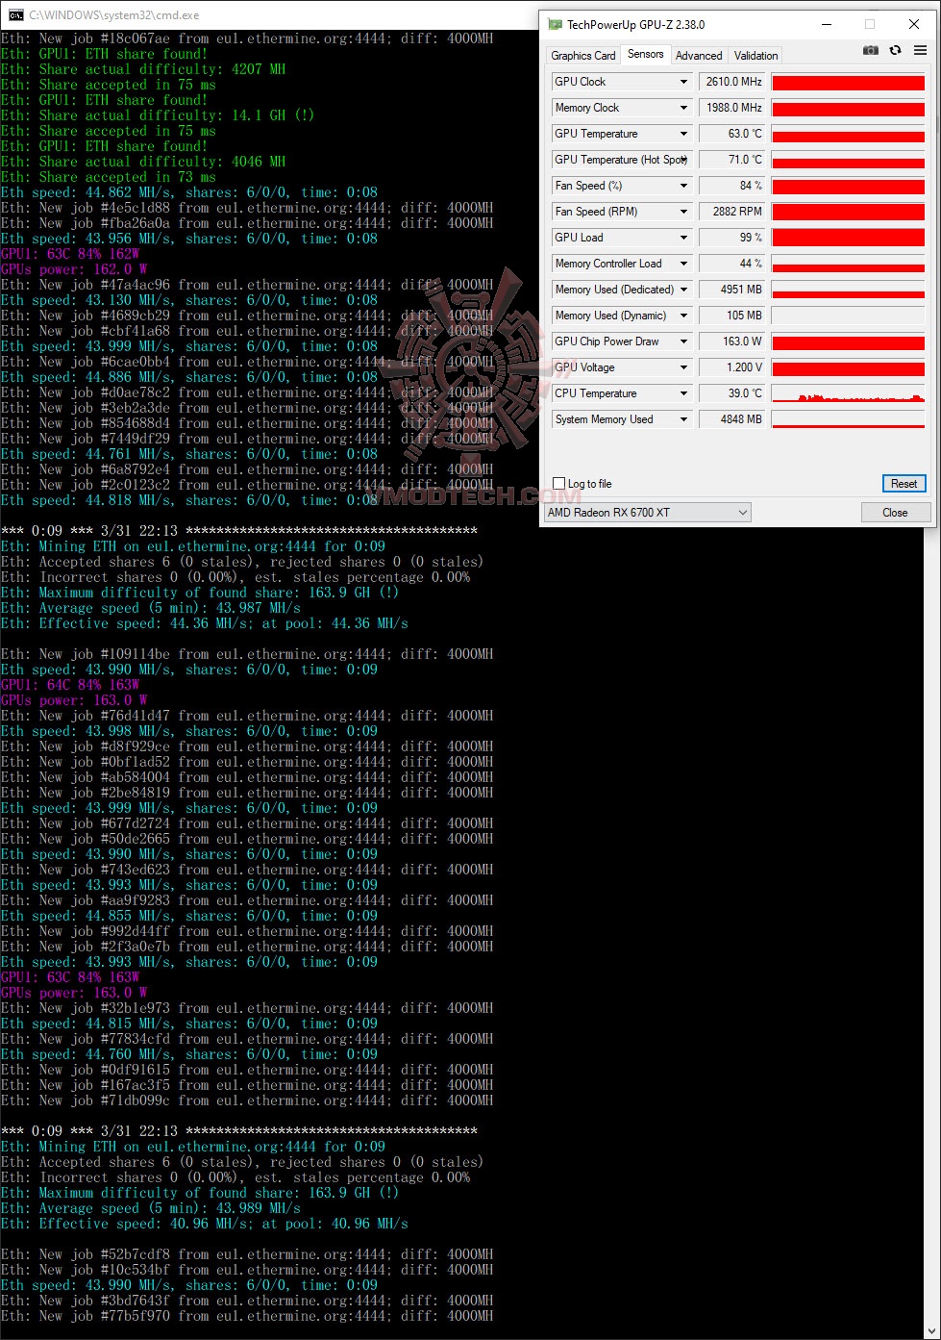Click the 44 % Memory Controller Load value
This screenshot has width=941, height=1340.
pos(732,264)
